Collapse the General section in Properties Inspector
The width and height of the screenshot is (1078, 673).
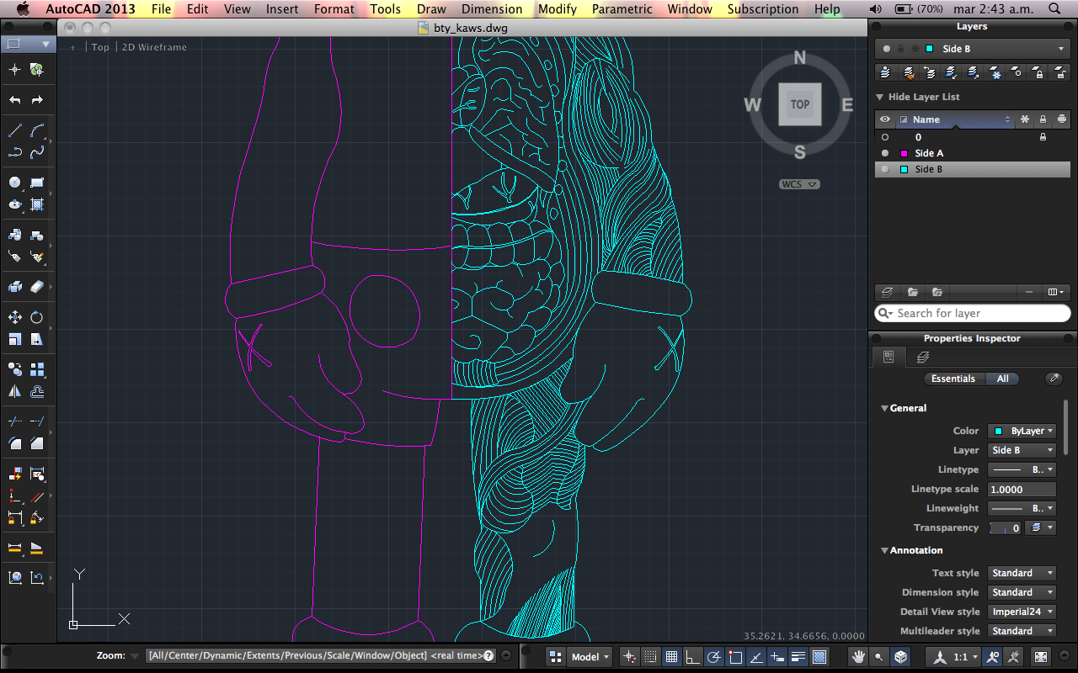[884, 408]
